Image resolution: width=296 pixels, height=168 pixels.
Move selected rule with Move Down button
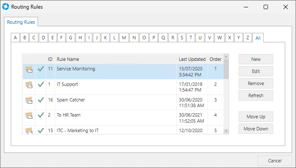pos(256,129)
